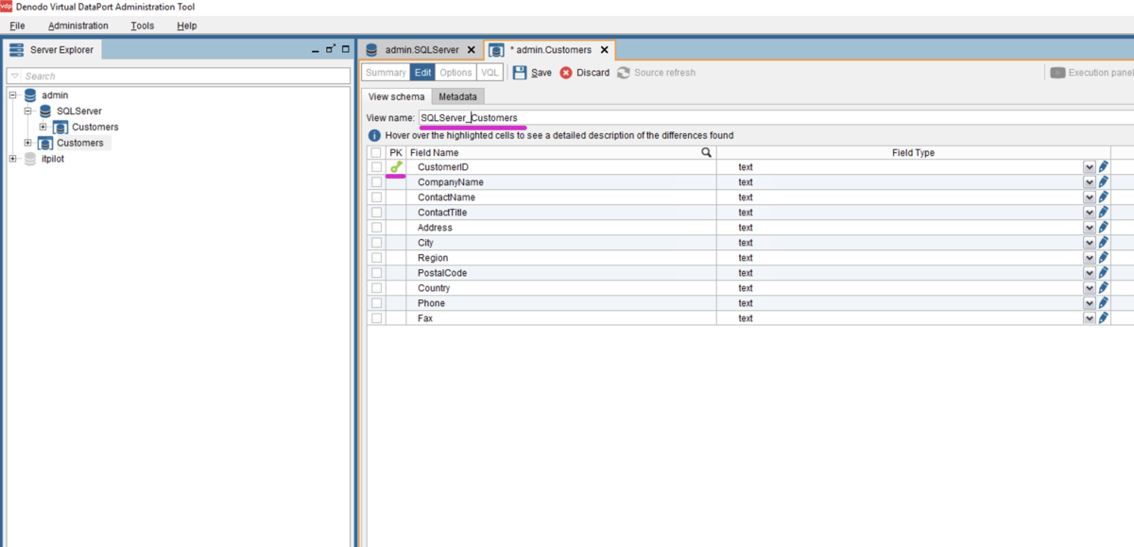Click the red Discard cross icon
The height and width of the screenshot is (547, 1134).
click(x=566, y=73)
